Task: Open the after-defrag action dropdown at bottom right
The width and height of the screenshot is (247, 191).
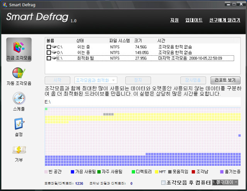Action: coord(225,182)
